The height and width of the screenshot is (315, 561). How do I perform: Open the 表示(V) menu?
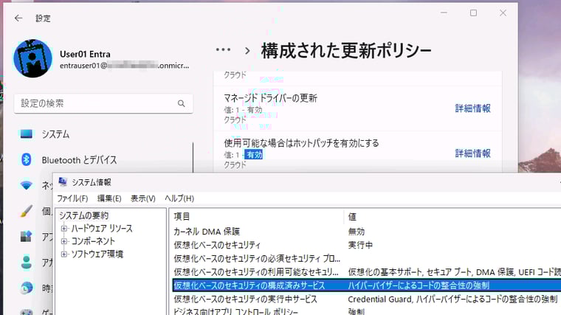142,198
